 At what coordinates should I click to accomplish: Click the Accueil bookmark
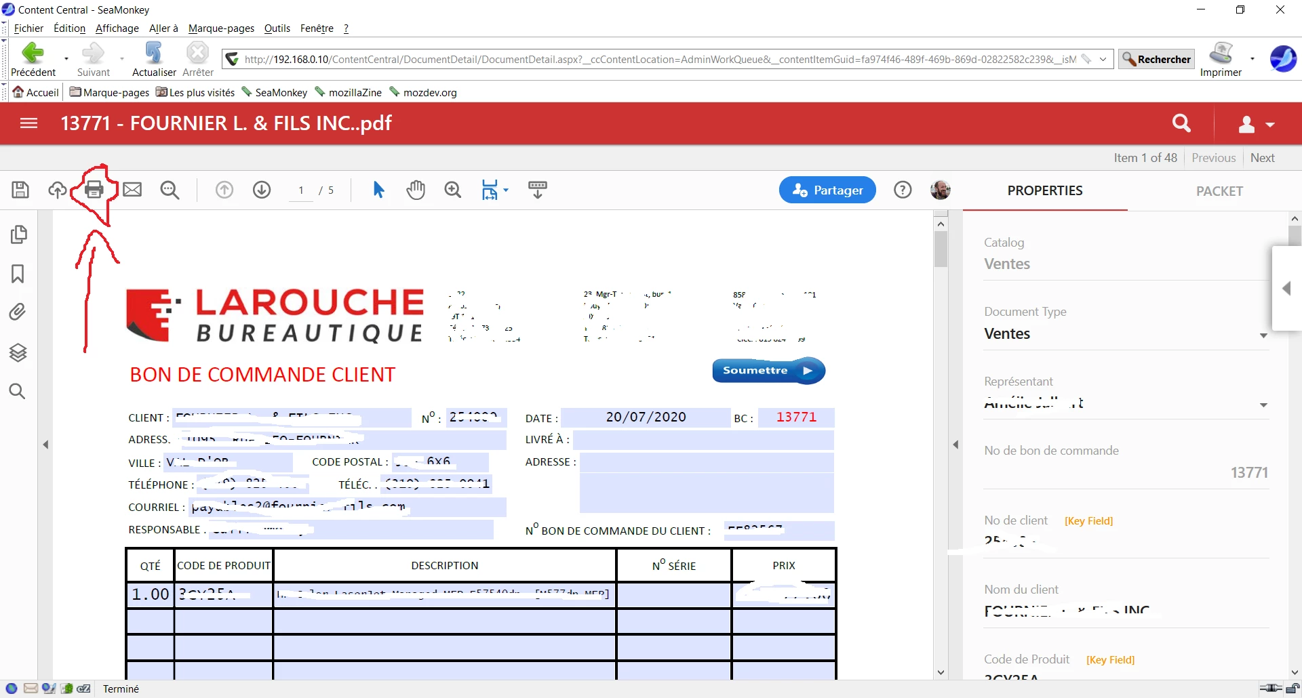tap(36, 92)
